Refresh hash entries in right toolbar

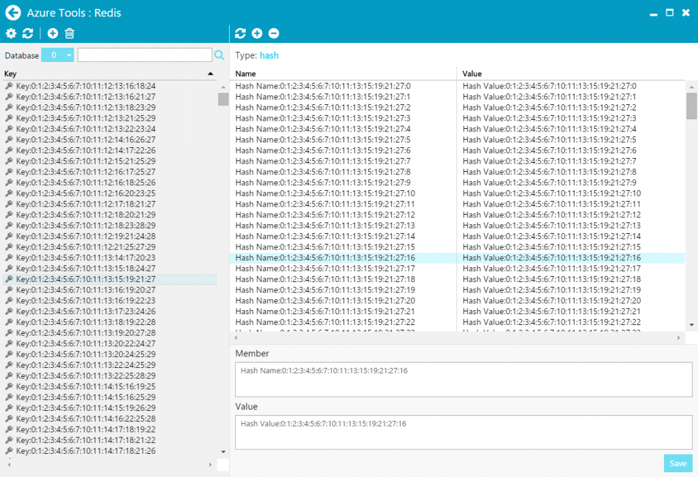pos(240,33)
